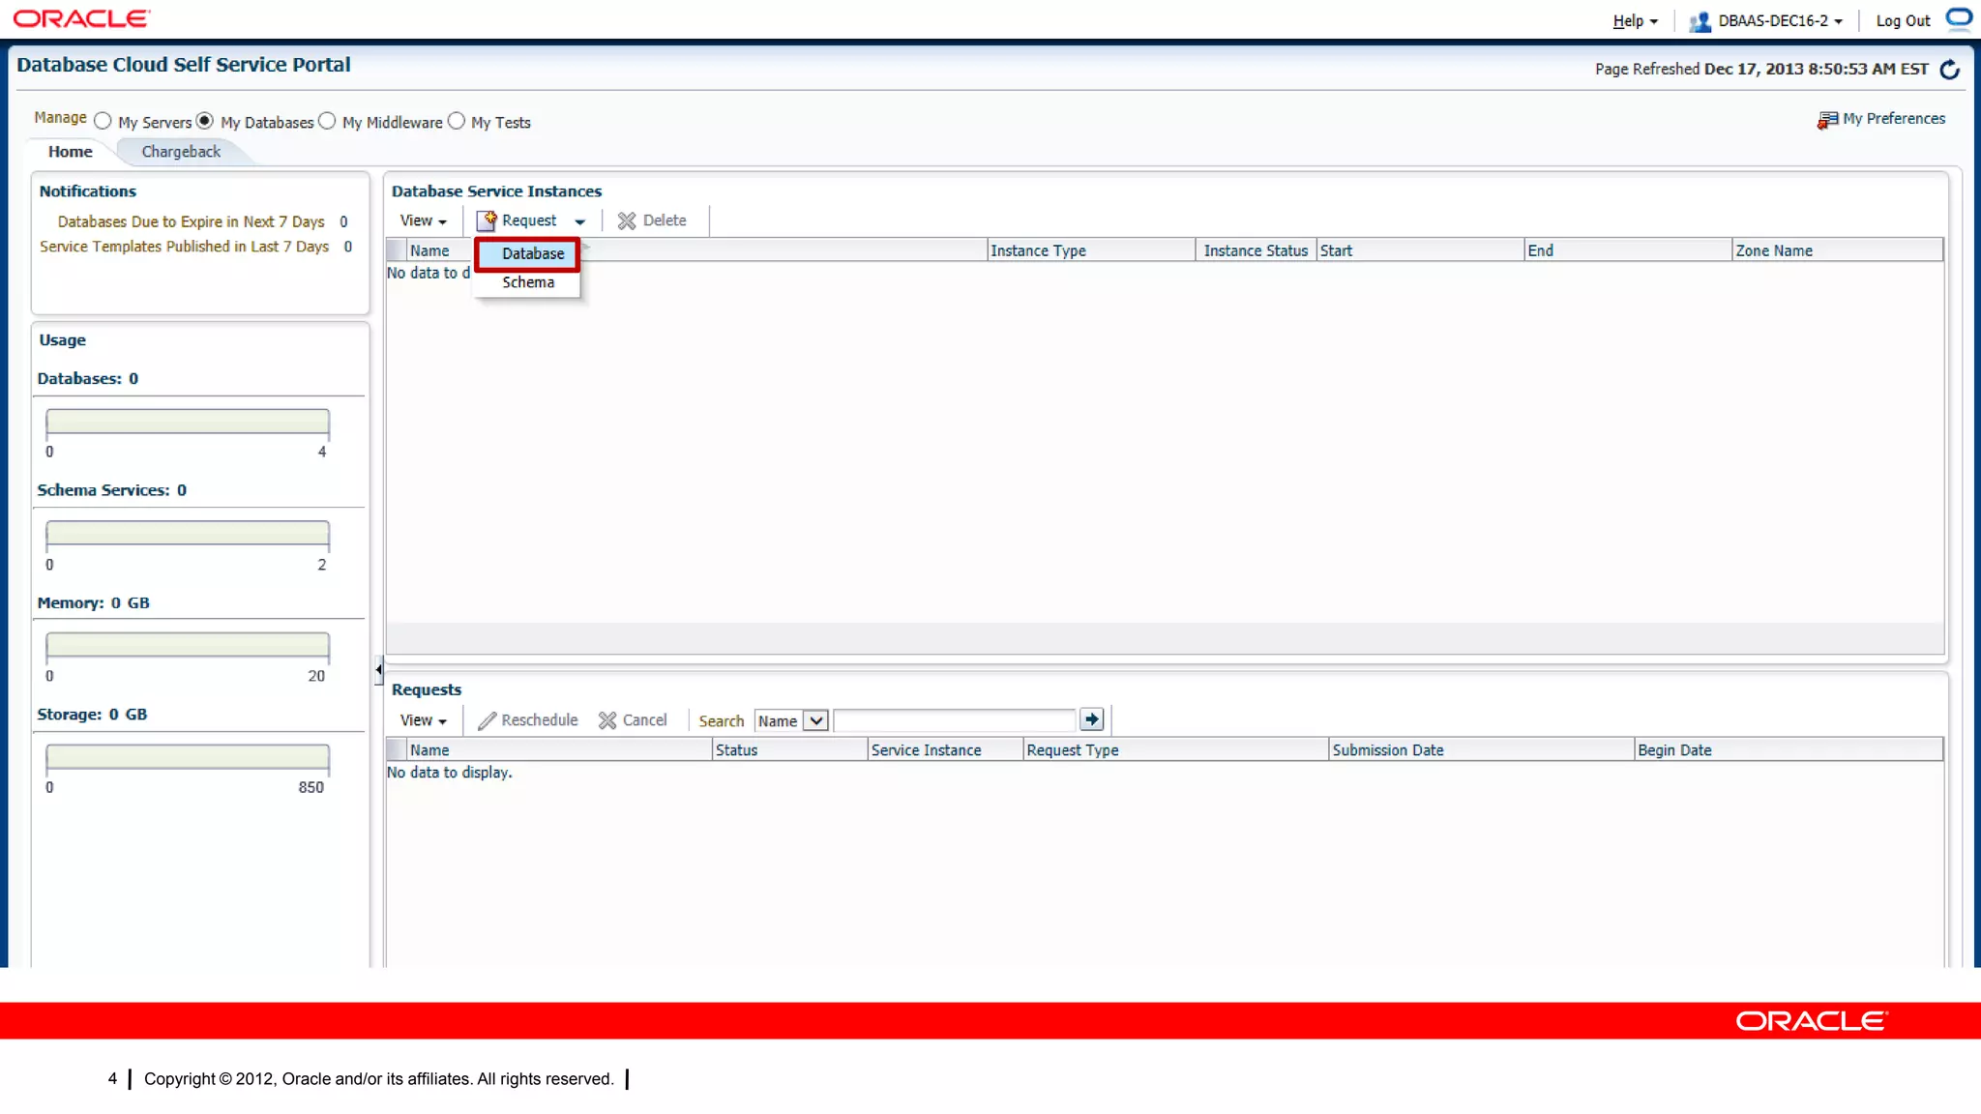
Task: Choose Database from the Request menu
Action: point(527,253)
